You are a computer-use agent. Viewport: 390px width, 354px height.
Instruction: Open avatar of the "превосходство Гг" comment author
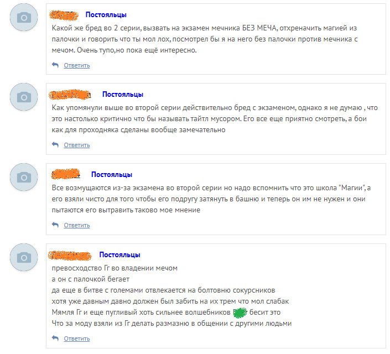24,257
